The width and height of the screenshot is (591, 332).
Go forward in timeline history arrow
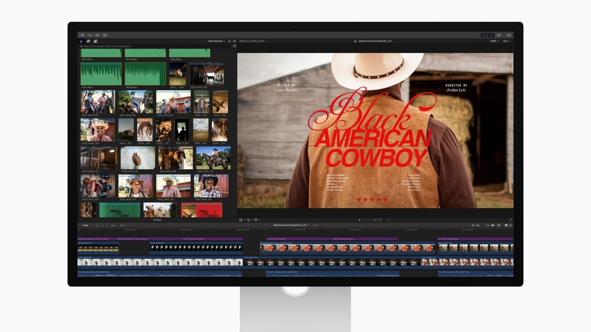[x=325, y=225]
